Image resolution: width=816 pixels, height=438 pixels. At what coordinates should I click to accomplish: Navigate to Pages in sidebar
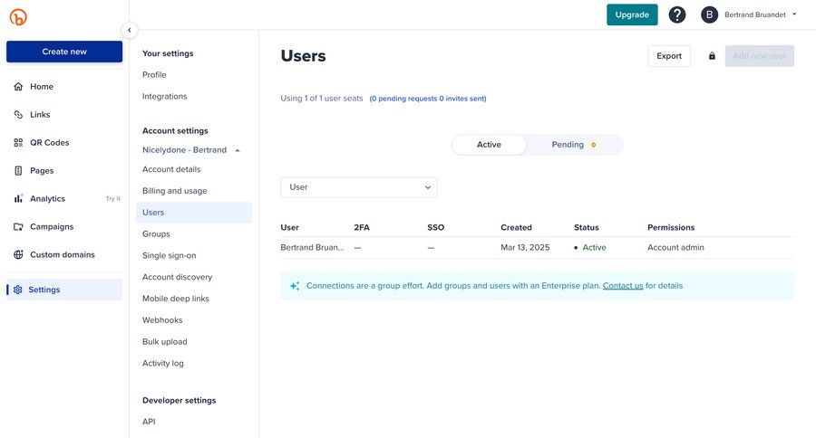click(x=42, y=170)
